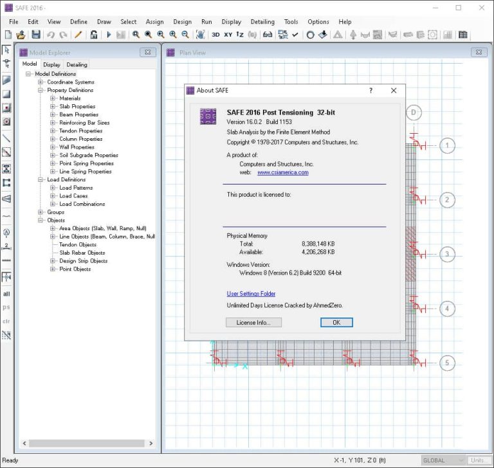Click the draw tendons wavy line tool
494x468 pixels.
click(6, 217)
